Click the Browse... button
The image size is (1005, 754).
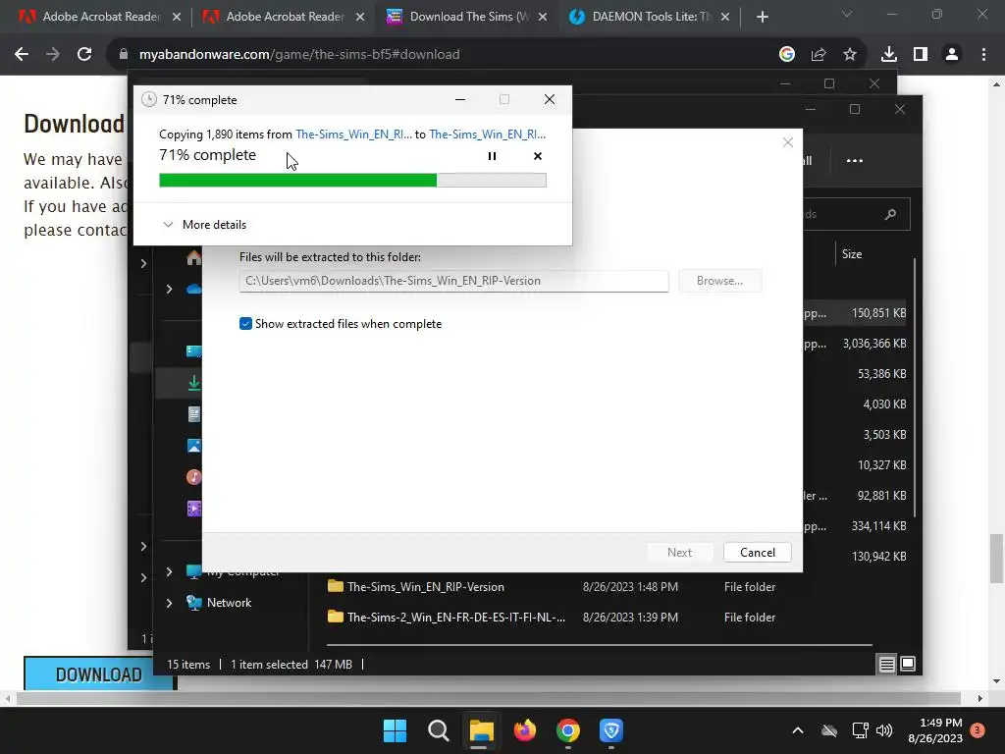719,281
